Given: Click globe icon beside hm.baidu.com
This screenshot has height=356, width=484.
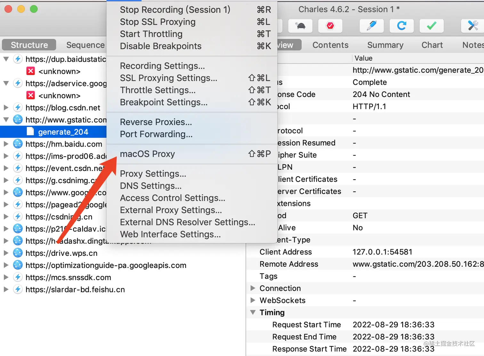Looking at the screenshot, I should coord(18,144).
